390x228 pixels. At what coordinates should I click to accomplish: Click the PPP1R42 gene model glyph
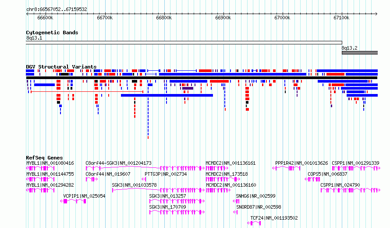[x=286, y=168]
